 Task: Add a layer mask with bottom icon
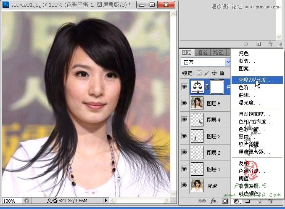(225, 201)
